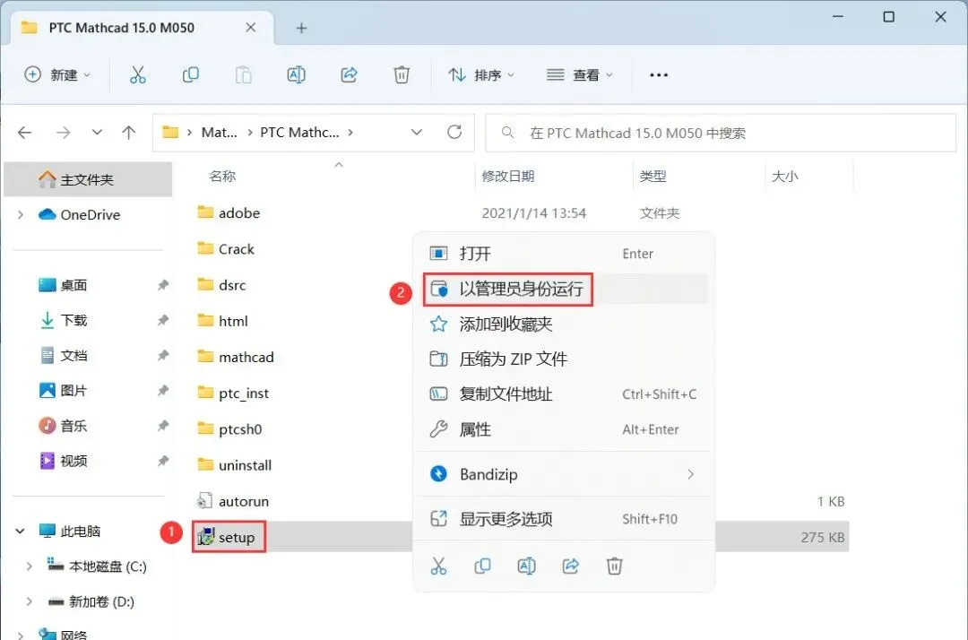Open the toolbar three-dot more options
This screenshot has width=968, height=640.
(x=659, y=74)
